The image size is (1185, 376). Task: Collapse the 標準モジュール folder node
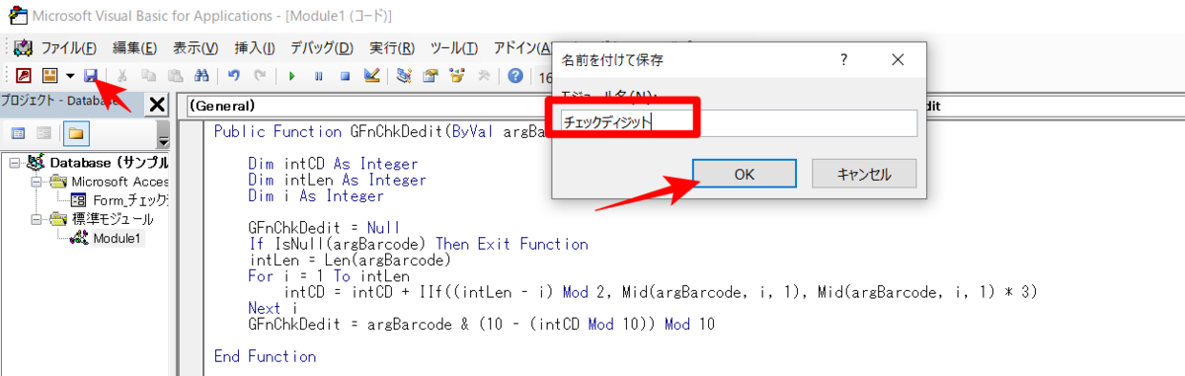tap(37, 219)
